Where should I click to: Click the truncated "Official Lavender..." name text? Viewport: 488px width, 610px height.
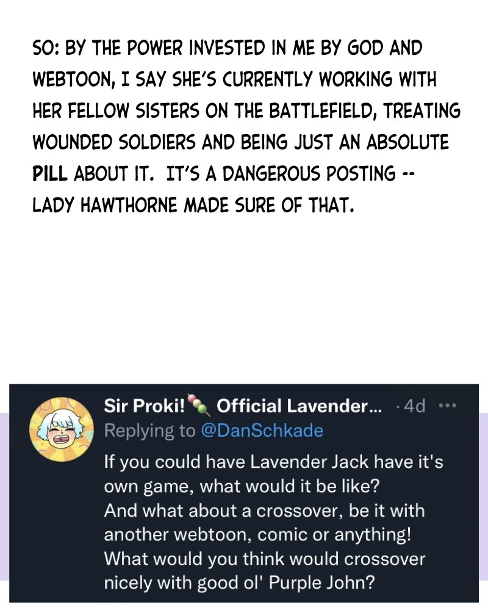click(x=300, y=406)
